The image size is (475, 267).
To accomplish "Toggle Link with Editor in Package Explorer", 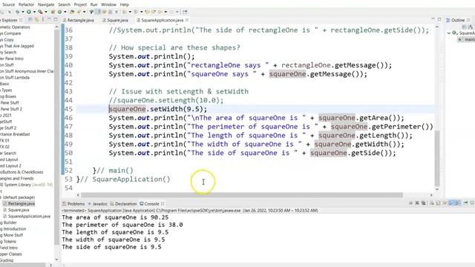I will [x=36, y=20].
